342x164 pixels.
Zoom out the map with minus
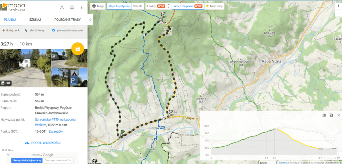click(339, 13)
